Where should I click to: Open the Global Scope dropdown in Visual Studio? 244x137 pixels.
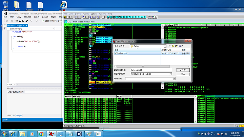click(54, 29)
